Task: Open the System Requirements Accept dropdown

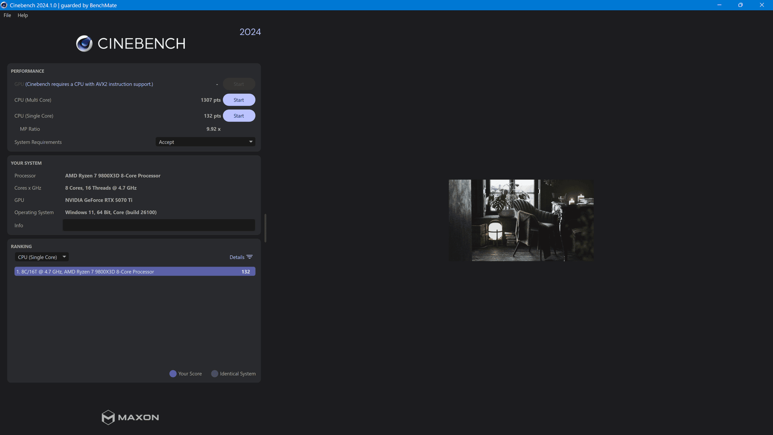Action: (x=205, y=142)
